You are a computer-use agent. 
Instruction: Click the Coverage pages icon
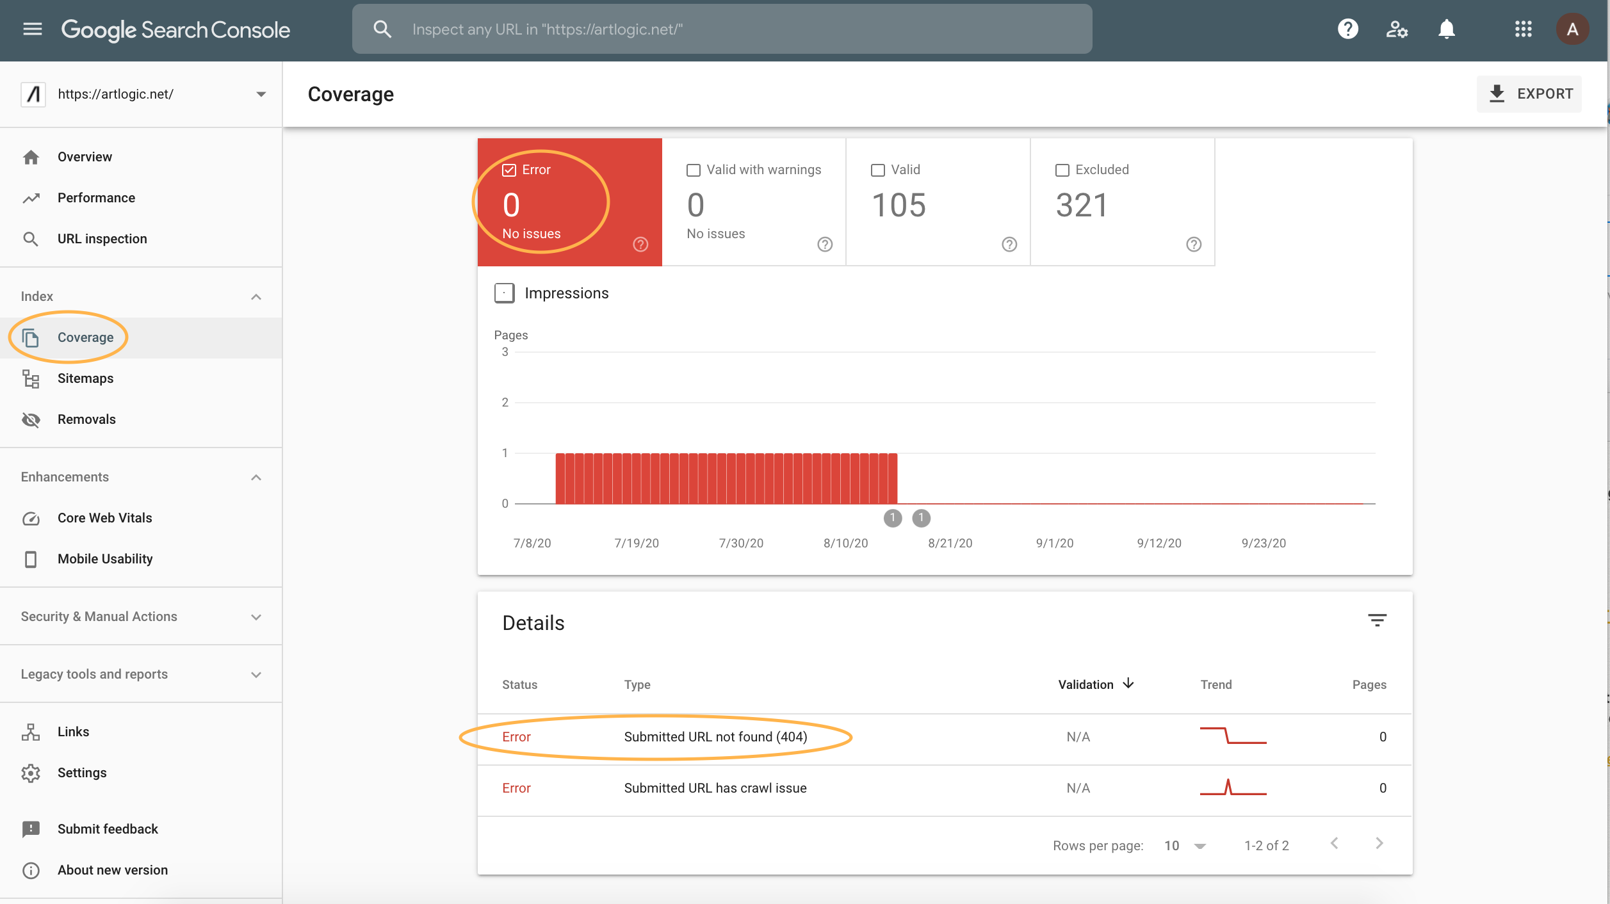point(31,338)
